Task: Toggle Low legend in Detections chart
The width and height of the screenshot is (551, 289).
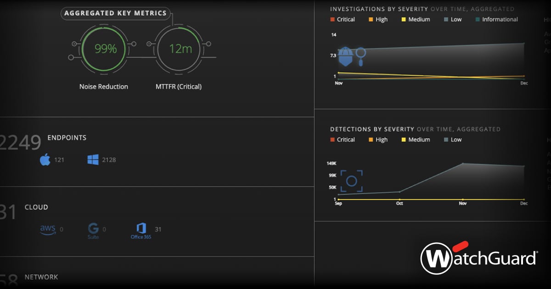Action: 453,139
